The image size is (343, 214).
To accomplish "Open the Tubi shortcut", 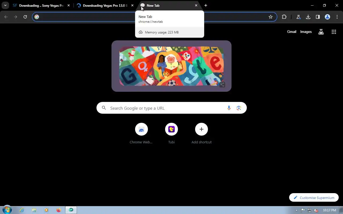I will click(x=171, y=133).
